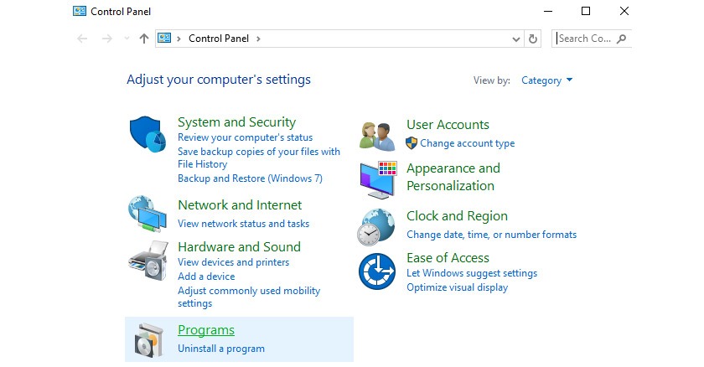Click Control Panel breadcrumb in address bar
704x367 pixels.
click(x=219, y=39)
